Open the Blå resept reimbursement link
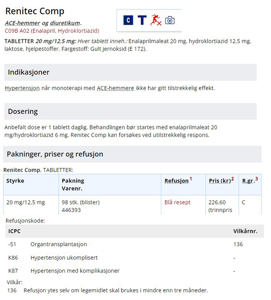 click(177, 202)
